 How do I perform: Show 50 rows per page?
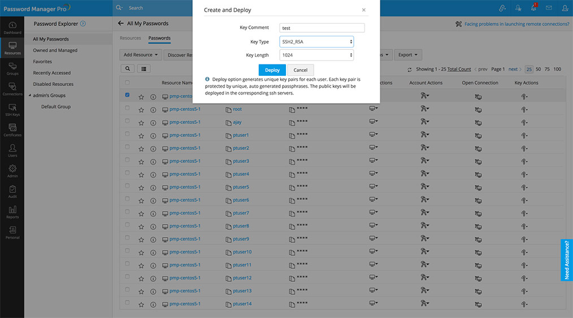coord(539,69)
